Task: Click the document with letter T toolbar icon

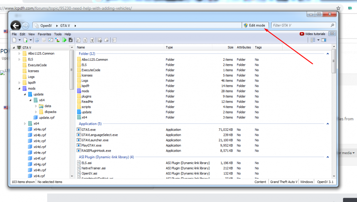Action: [92, 40]
